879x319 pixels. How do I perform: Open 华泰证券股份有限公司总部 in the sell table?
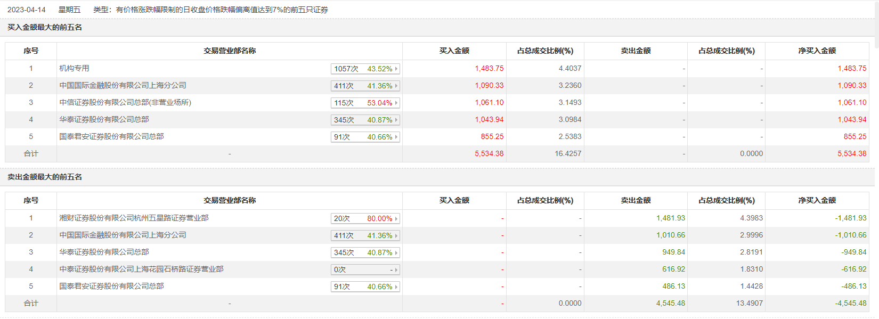point(104,252)
